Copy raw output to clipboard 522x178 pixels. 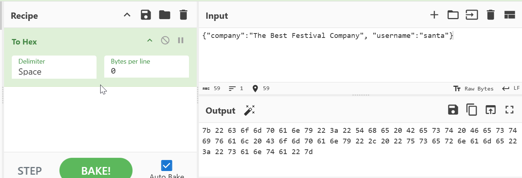[472, 110]
